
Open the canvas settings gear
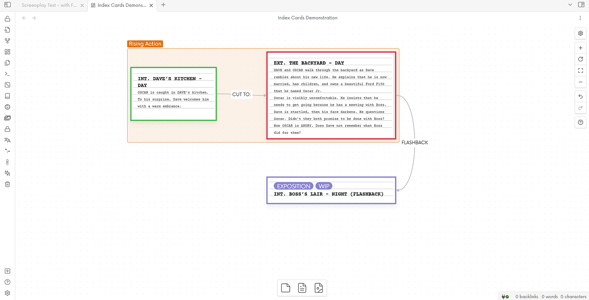580,33
